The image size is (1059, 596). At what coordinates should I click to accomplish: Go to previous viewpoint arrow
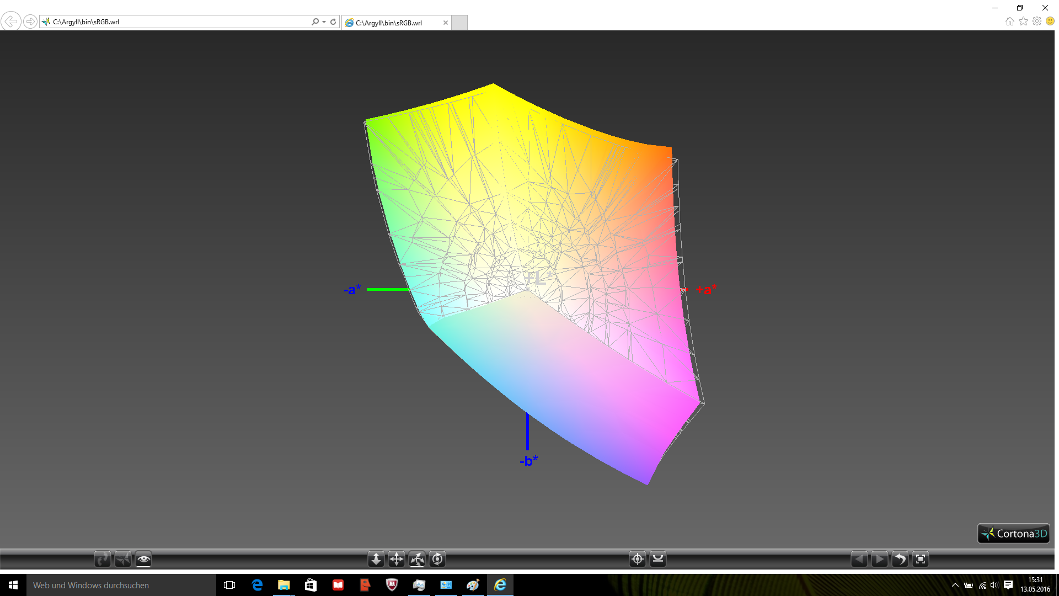[859, 559]
